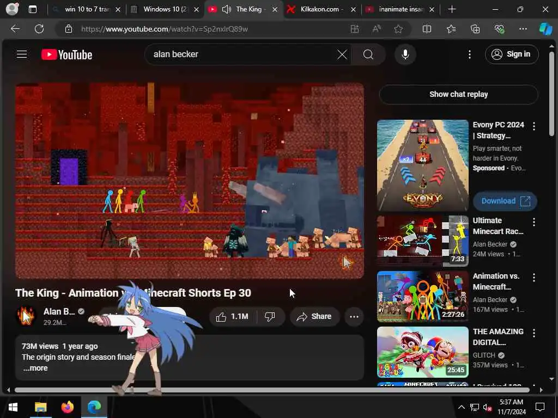
Task: Mute The King tab speaker icon
Action: click(226, 9)
